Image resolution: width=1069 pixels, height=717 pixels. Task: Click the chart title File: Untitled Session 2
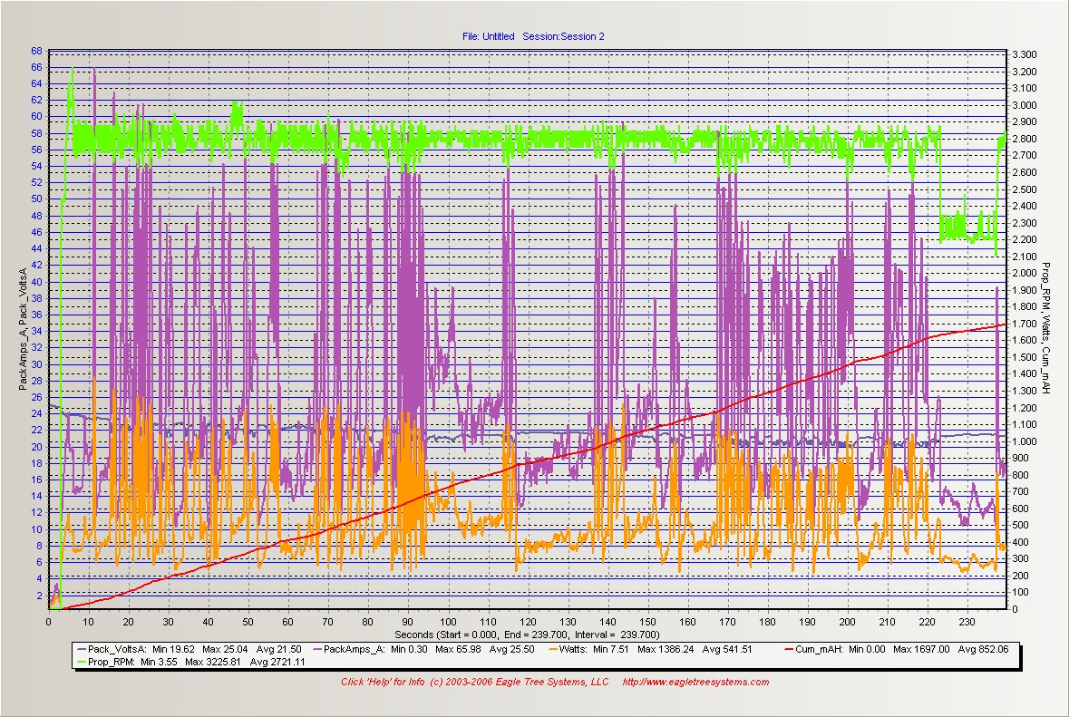tap(532, 36)
